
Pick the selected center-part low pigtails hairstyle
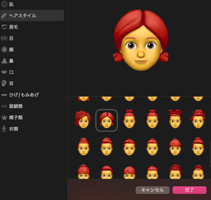107,120
